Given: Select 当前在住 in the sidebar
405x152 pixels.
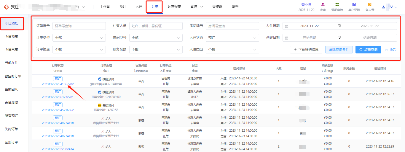Looking at the screenshot, I should 11,63.
